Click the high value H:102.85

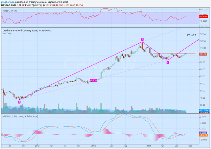(58, 5)
